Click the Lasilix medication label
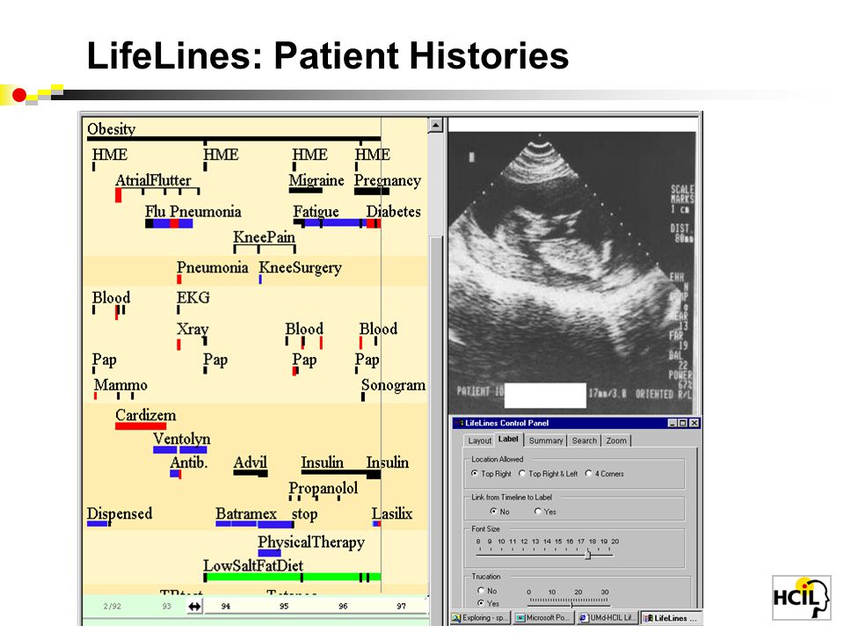 [392, 513]
